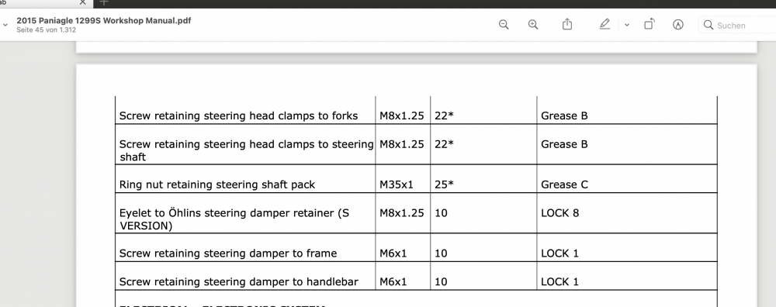Click the Screw retaining steering damper to handlebar row

[416, 276]
